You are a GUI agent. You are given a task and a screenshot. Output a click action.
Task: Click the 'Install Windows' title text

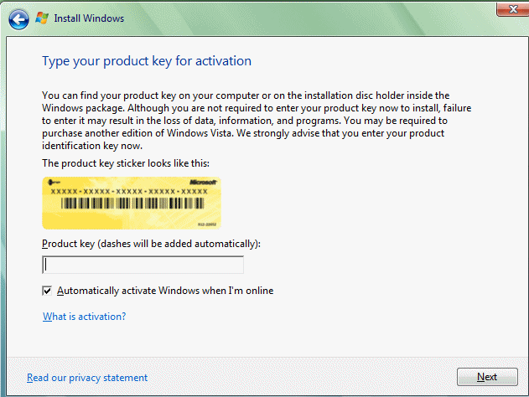point(89,18)
